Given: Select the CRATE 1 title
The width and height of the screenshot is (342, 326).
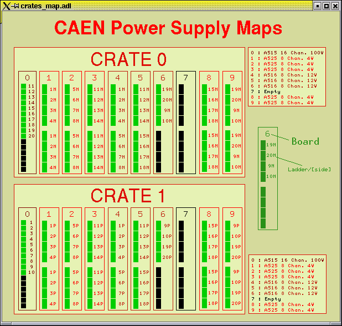Looking at the screenshot, I should (x=128, y=196).
